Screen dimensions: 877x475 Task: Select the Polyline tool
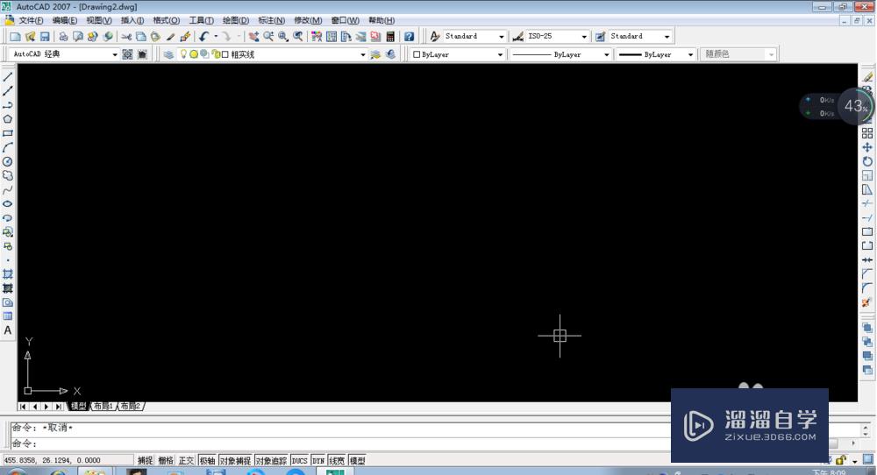(8, 105)
